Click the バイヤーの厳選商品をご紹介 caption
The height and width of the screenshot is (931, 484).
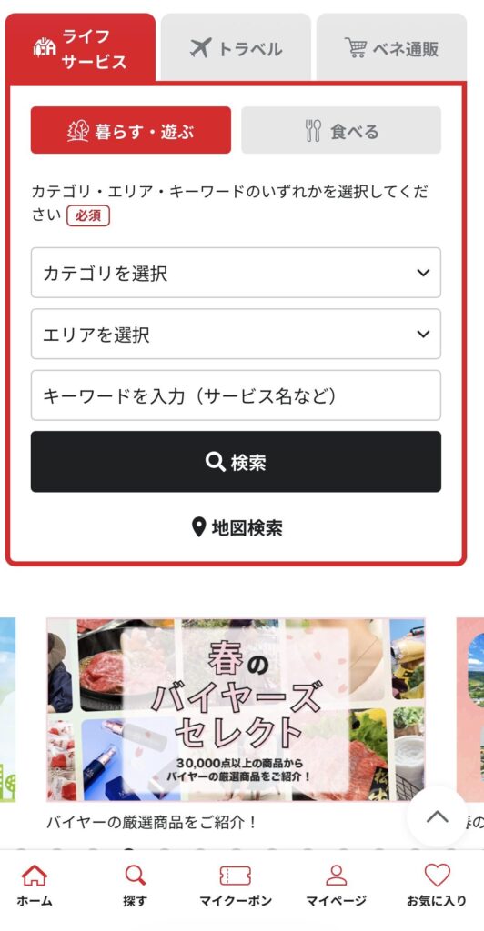coord(151,822)
